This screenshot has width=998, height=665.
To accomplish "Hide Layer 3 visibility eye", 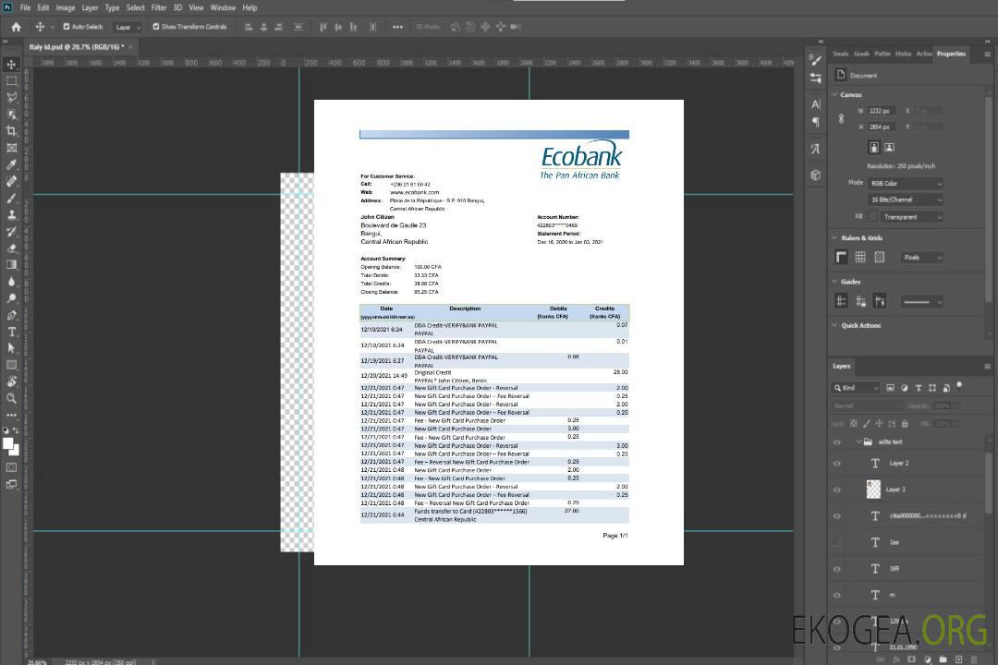I will pos(837,490).
